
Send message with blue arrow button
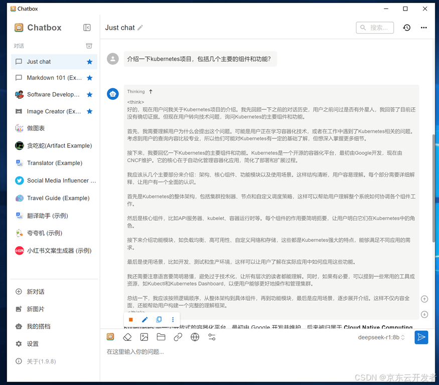421,337
